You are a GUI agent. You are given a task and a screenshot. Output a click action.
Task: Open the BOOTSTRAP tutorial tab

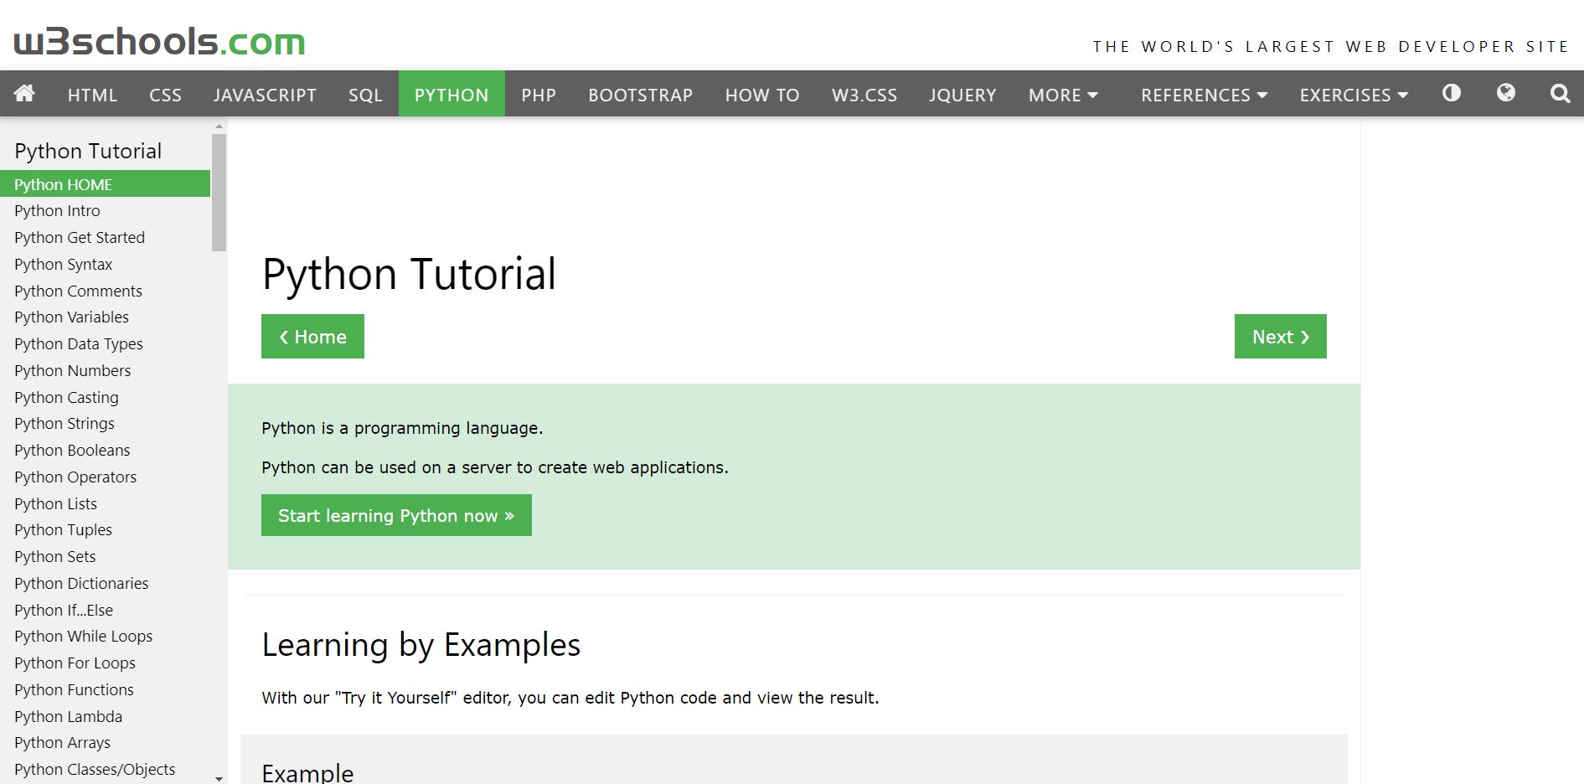(x=640, y=95)
